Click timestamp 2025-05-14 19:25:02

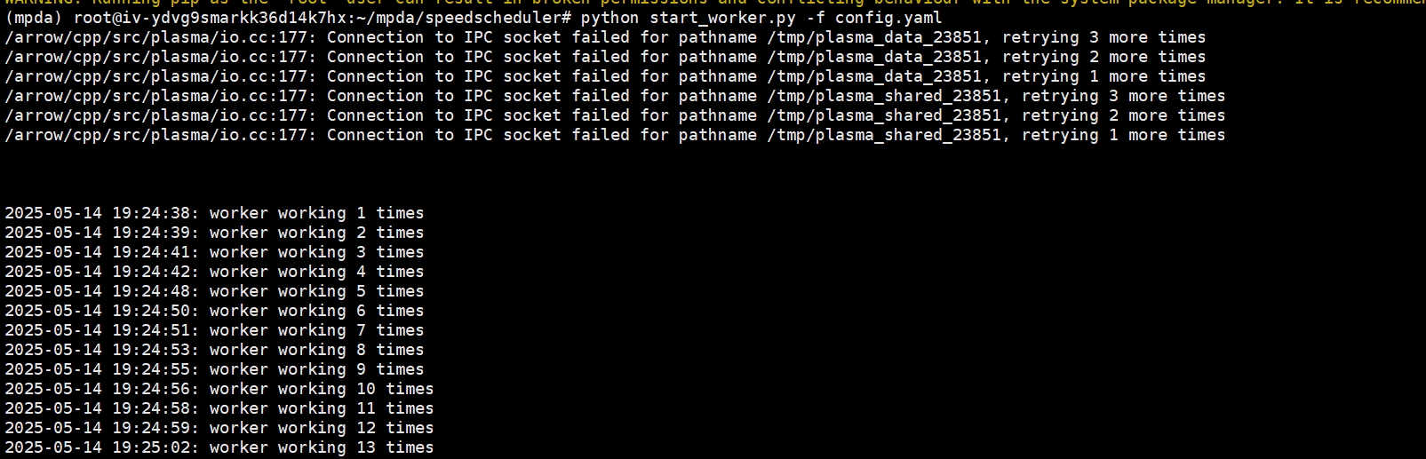point(102,447)
